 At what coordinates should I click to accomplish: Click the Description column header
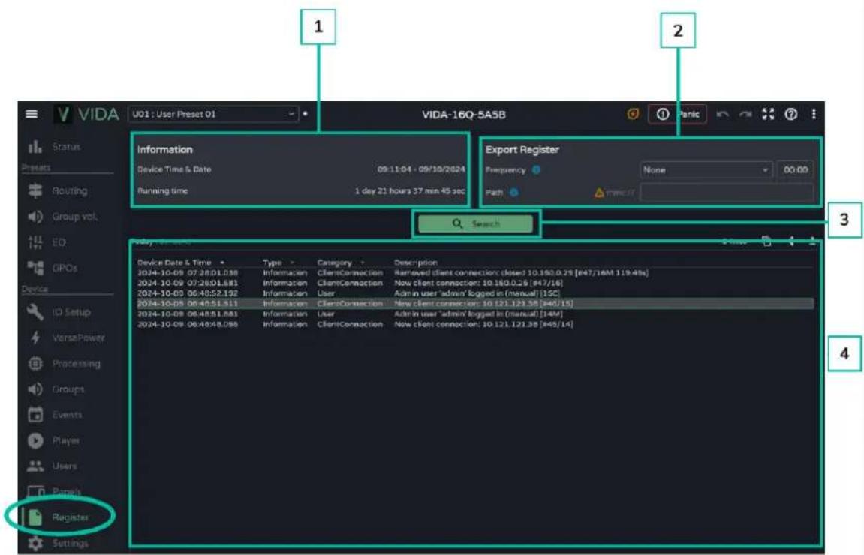415,262
